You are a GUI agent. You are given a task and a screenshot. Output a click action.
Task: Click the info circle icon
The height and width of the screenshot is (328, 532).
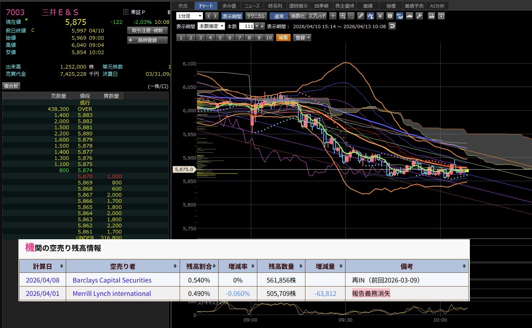(x=390, y=16)
